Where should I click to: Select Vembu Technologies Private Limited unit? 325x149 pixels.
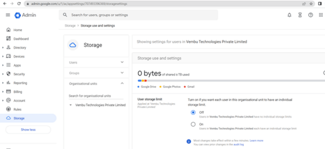tap(101, 105)
